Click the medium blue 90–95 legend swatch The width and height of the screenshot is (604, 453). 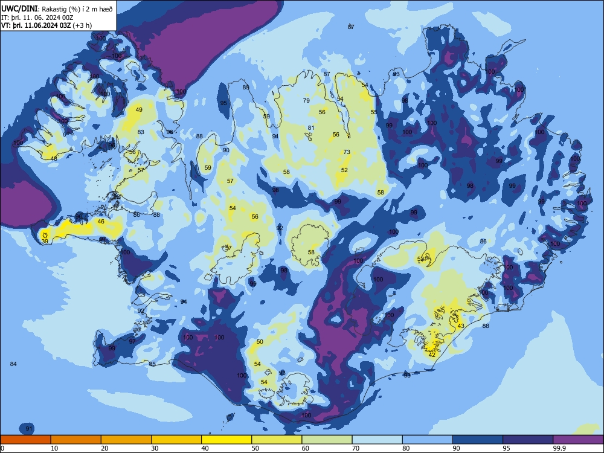pyautogui.click(x=478, y=440)
